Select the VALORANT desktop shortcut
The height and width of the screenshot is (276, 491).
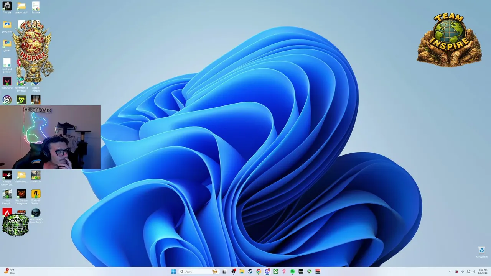tap(7, 83)
